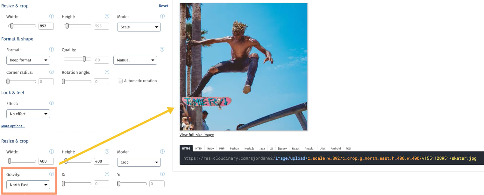Image resolution: width=484 pixels, height=195 pixels.
Task: Select the Angular code tab
Action: 310,149
